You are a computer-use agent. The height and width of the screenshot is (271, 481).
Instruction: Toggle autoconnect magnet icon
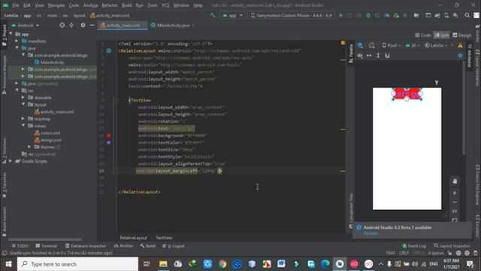[x=387, y=56]
